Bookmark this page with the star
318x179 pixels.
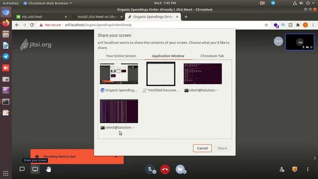click(x=266, y=25)
